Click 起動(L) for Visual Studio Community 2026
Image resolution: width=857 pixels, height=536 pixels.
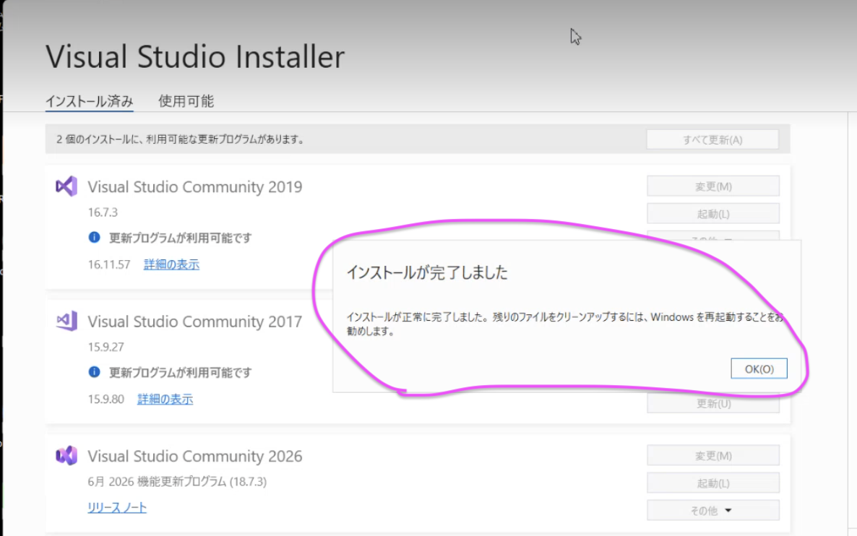click(x=713, y=483)
